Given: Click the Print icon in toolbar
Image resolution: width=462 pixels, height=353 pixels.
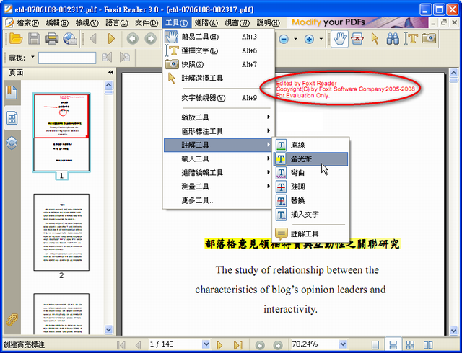Looking at the screenshot, I should tap(51, 39).
